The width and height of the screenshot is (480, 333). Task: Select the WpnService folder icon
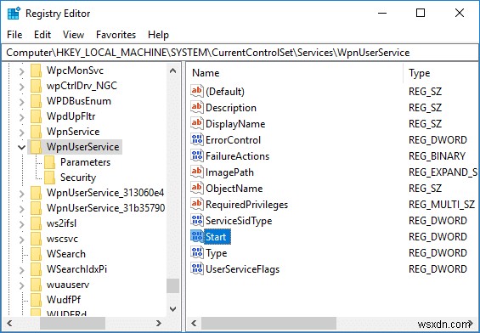point(37,132)
